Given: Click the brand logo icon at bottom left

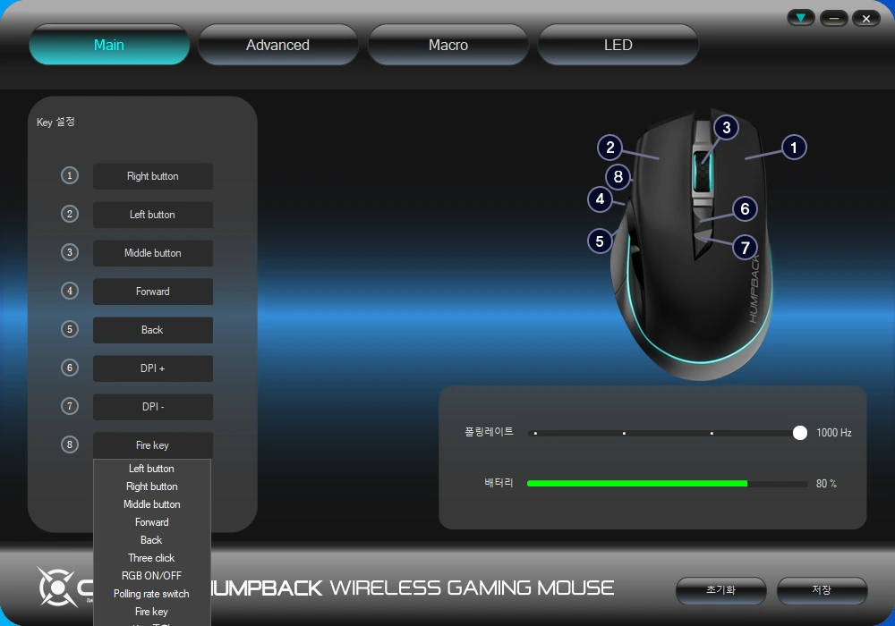Looking at the screenshot, I should pyautogui.click(x=55, y=587).
